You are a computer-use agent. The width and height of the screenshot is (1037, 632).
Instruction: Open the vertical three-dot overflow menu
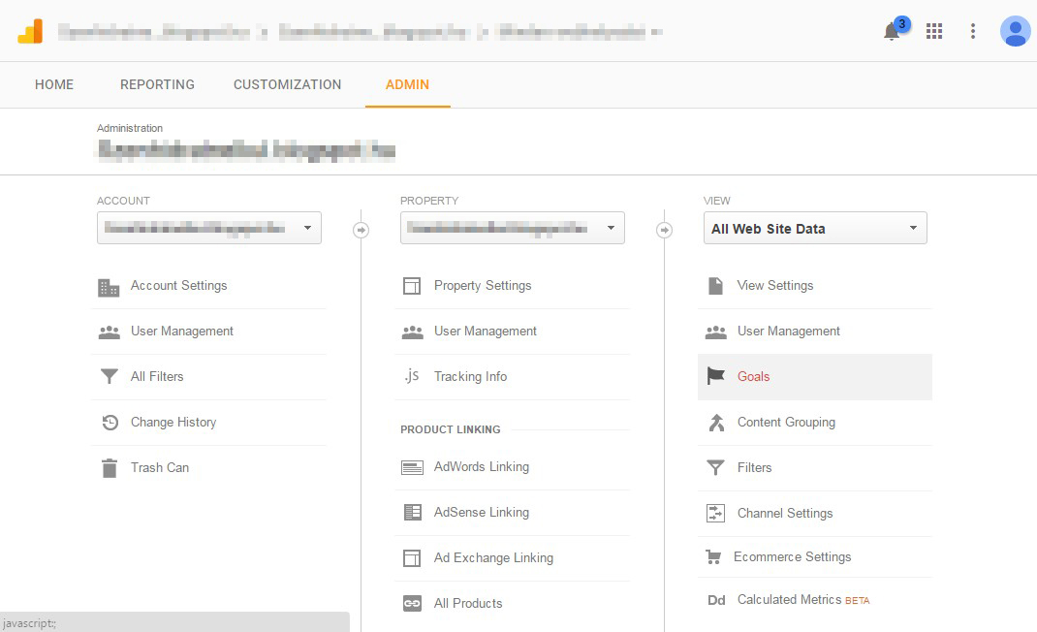coord(973,31)
